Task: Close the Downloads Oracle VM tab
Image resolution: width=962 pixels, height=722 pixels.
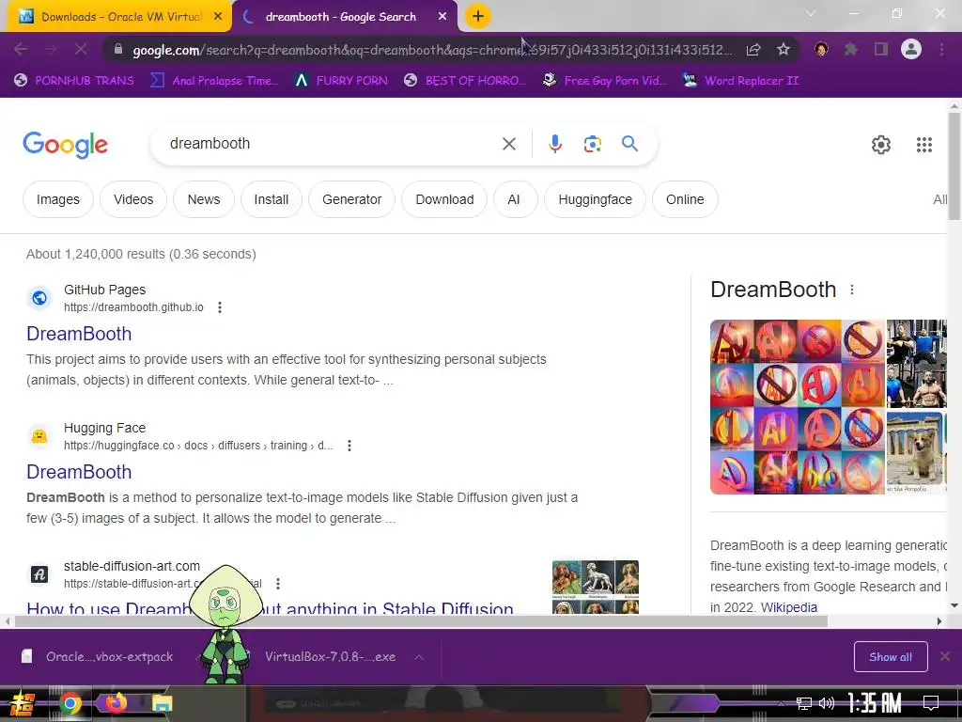Action: click(x=218, y=17)
